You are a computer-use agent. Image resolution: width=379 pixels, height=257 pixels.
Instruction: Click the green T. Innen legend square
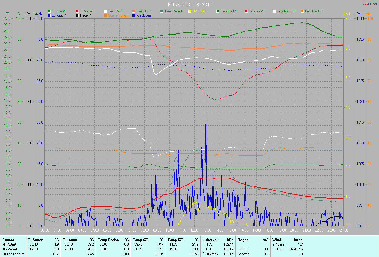tap(49, 11)
